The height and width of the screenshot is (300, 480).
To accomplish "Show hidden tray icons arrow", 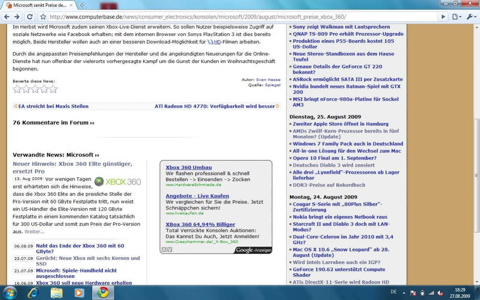I will 404,292.
